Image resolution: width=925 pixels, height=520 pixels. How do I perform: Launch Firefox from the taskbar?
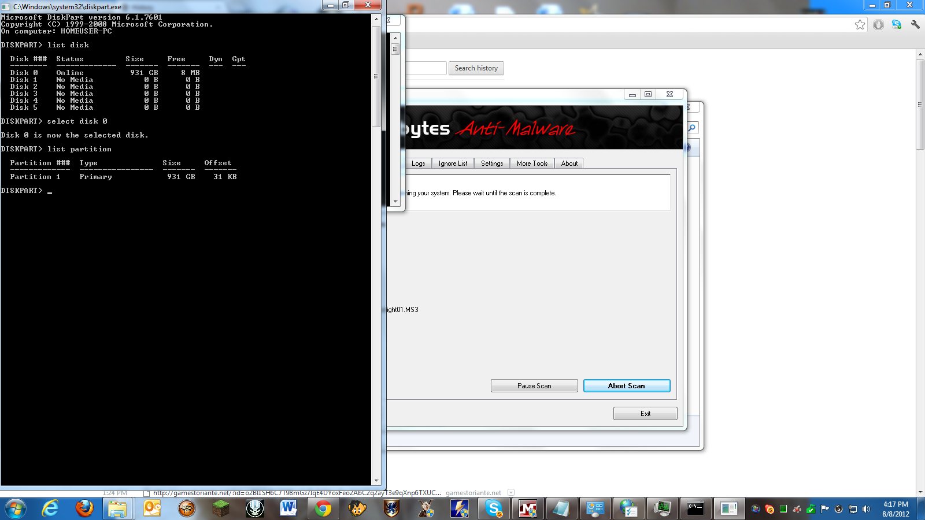[x=84, y=508]
